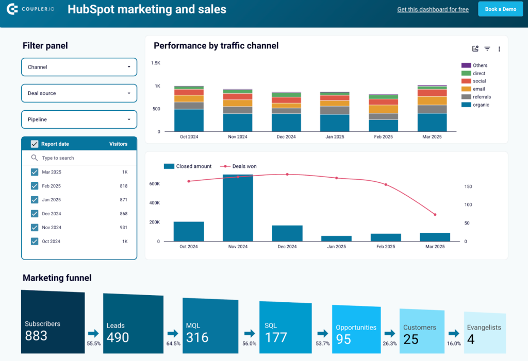
Task: Sort by the Visitors column header
Action: 118,144
